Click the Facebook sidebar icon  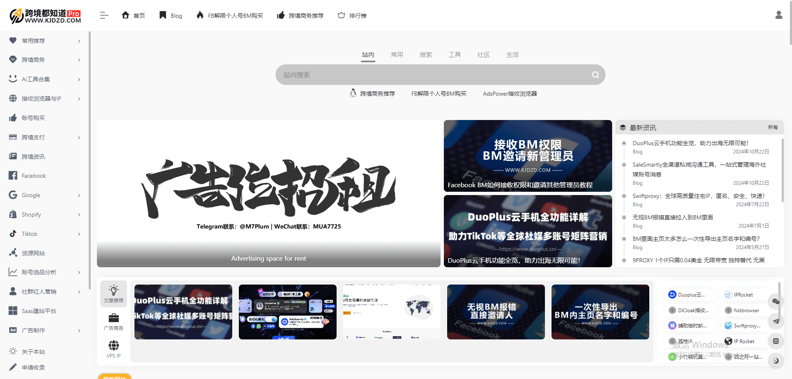click(x=13, y=175)
